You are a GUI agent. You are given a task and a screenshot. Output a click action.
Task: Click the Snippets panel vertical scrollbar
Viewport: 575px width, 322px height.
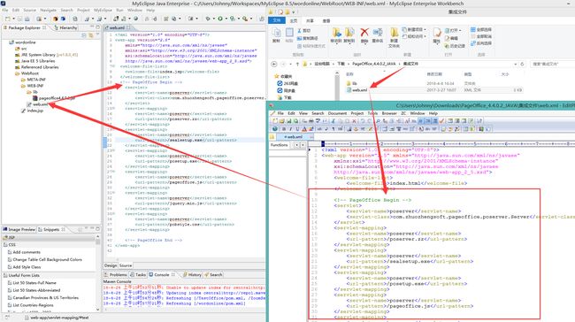(x=98, y=273)
